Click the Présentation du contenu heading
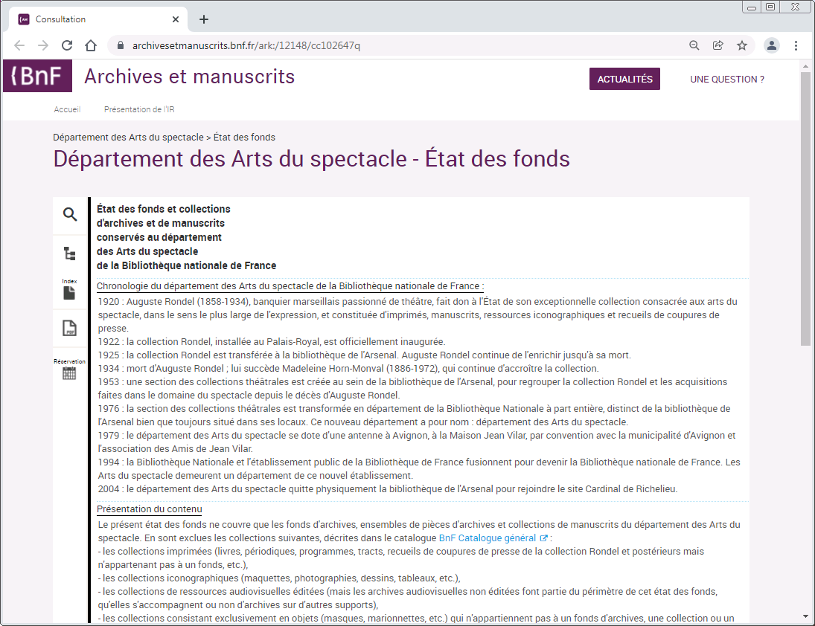This screenshot has height=626, width=815. 149,509
